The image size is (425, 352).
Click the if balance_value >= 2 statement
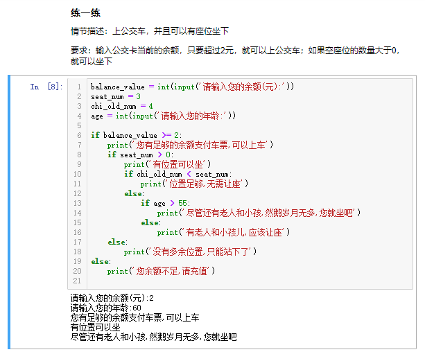[x=136, y=135]
